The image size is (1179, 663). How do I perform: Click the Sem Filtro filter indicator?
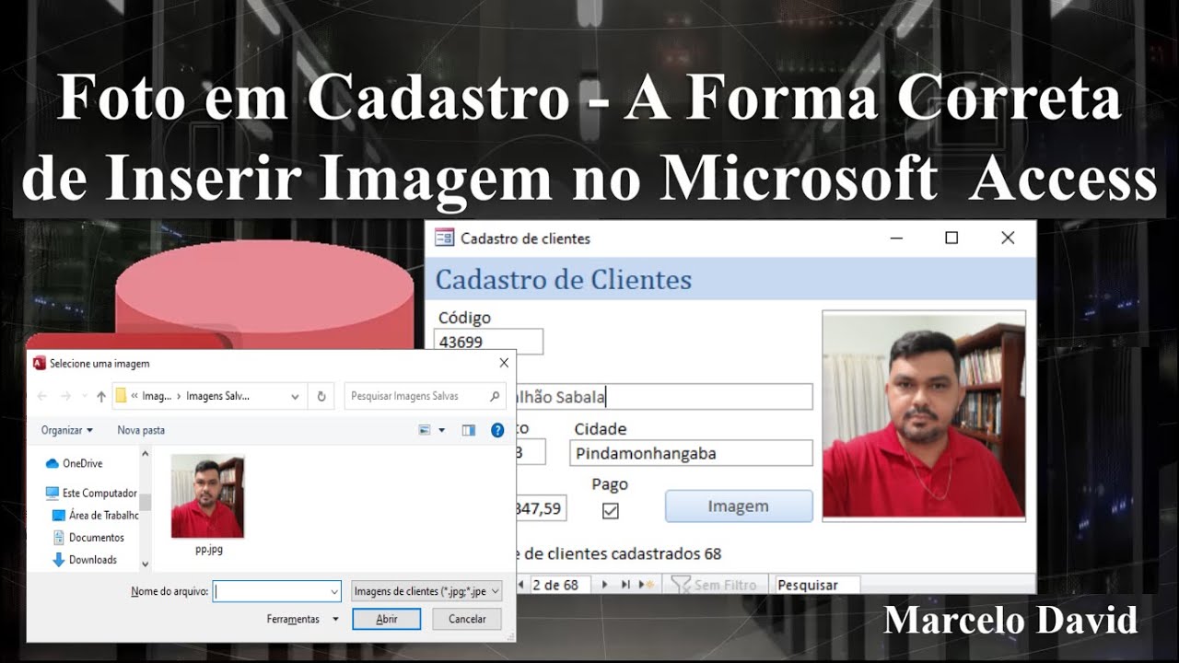[x=713, y=585]
